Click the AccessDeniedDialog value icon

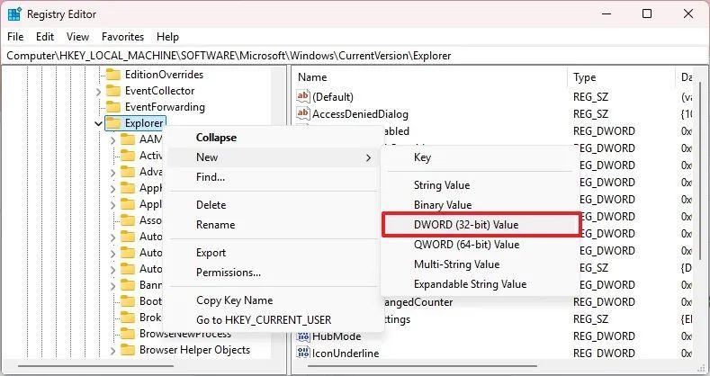point(302,113)
